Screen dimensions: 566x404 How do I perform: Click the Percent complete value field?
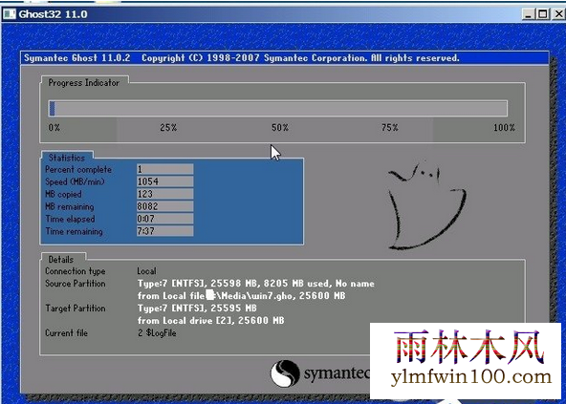pyautogui.click(x=165, y=169)
